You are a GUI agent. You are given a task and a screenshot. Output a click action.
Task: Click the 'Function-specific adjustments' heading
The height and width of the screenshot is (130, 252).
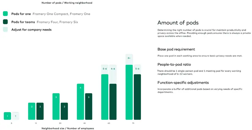183,83
